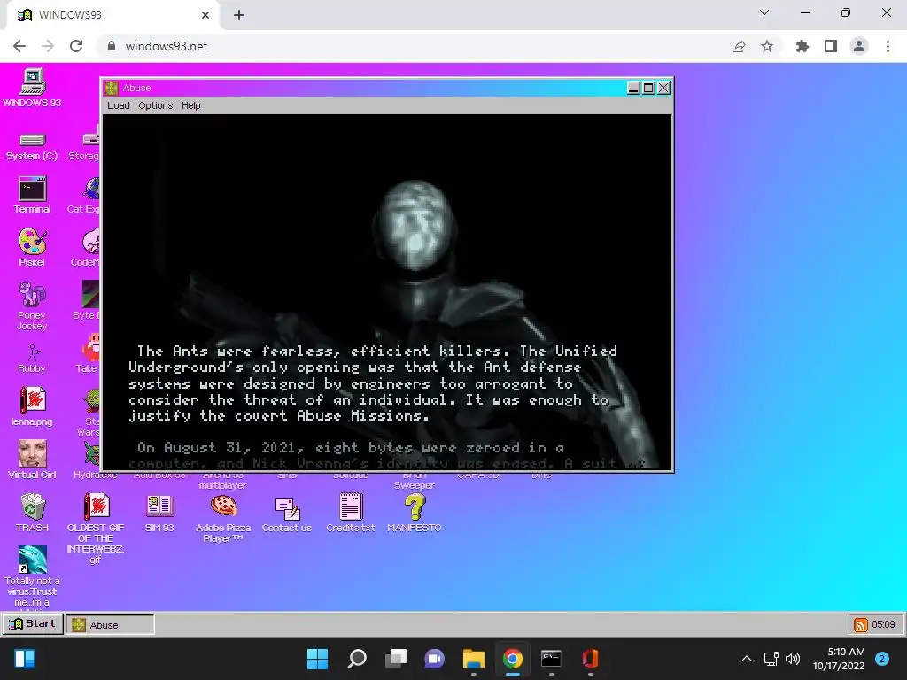This screenshot has width=907, height=680.
Task: Open the Credits.txt file icon
Action: pyautogui.click(x=351, y=513)
